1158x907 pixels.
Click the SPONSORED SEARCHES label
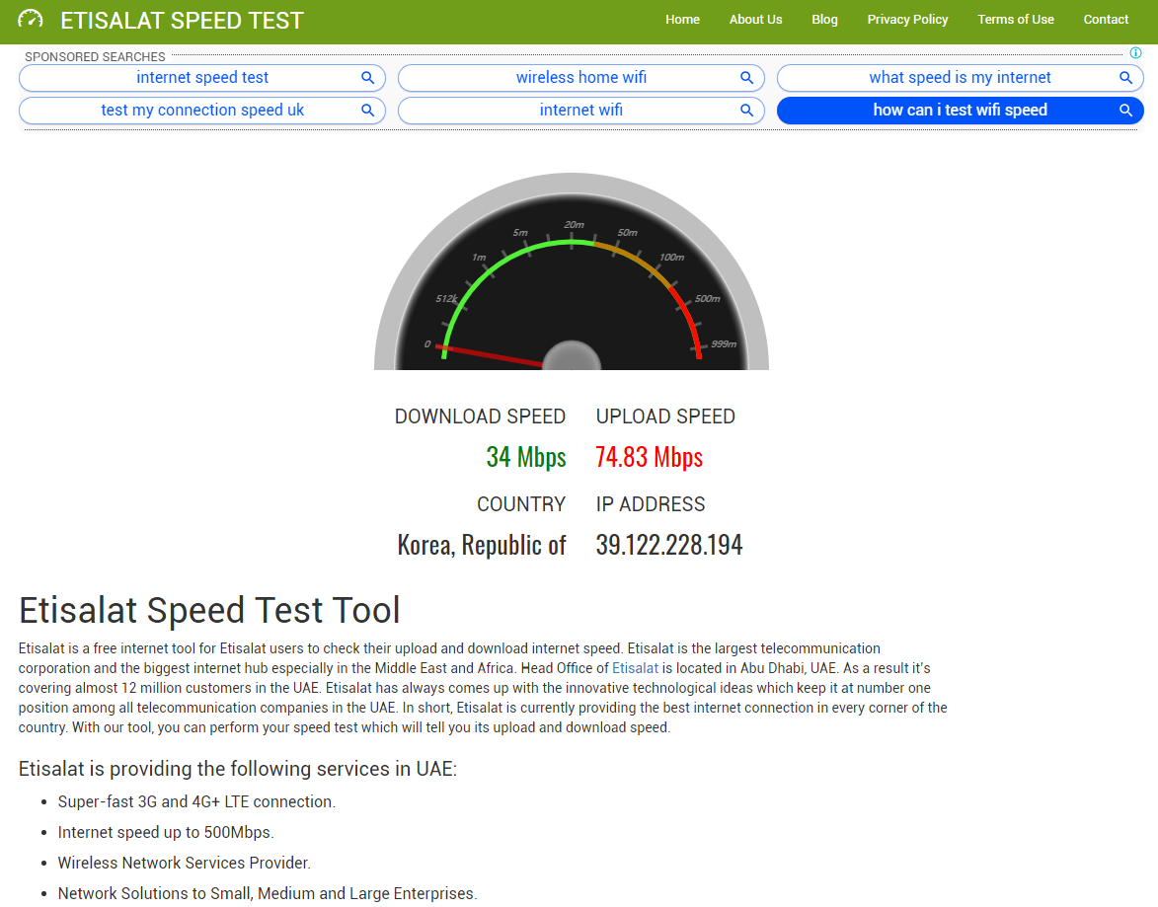tap(96, 57)
